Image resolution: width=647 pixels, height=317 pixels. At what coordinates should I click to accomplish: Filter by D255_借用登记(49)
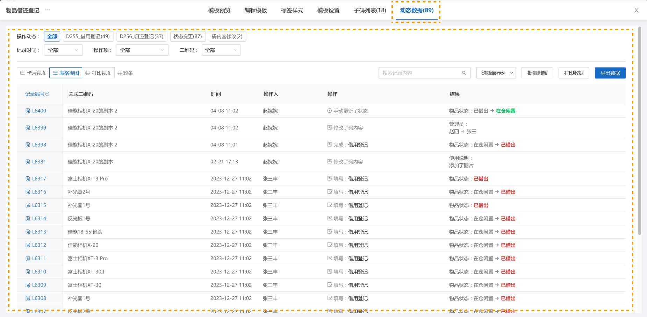click(x=88, y=36)
